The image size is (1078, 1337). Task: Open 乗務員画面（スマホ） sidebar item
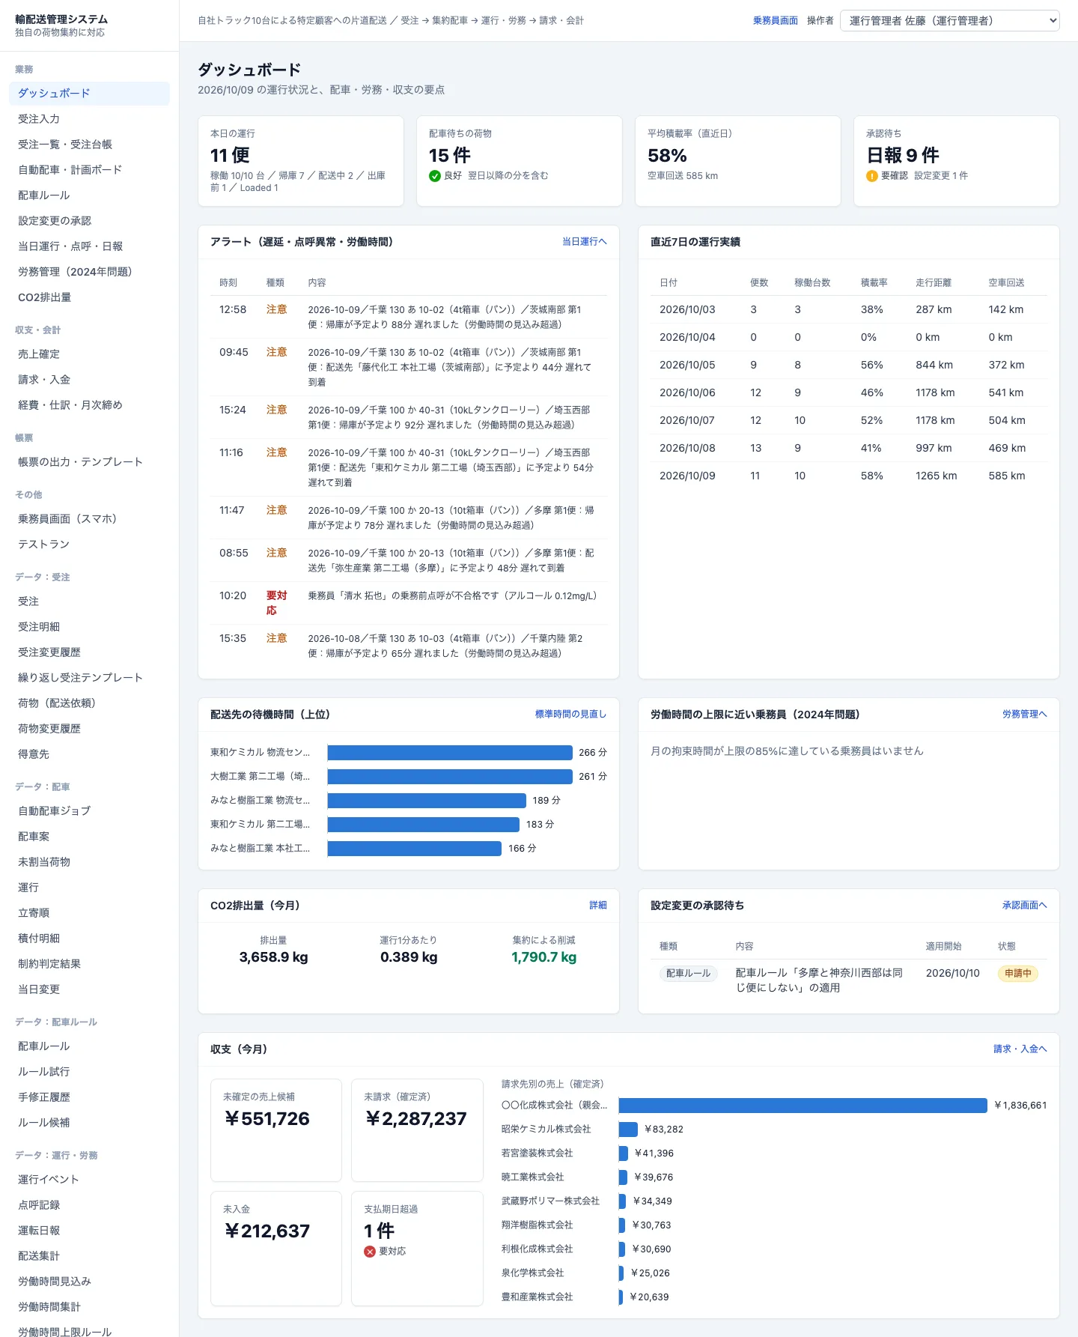[89, 519]
